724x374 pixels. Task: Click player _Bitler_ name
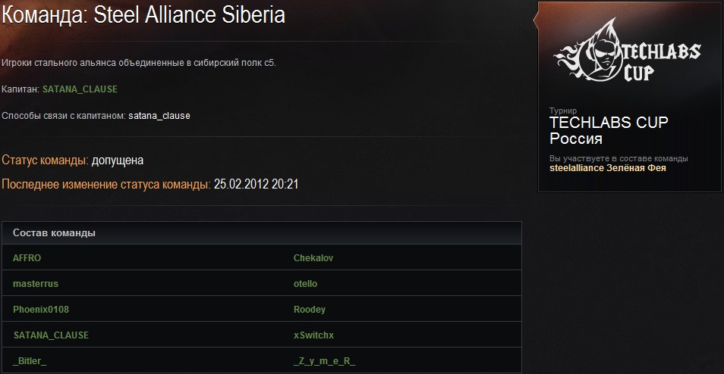[30, 362]
